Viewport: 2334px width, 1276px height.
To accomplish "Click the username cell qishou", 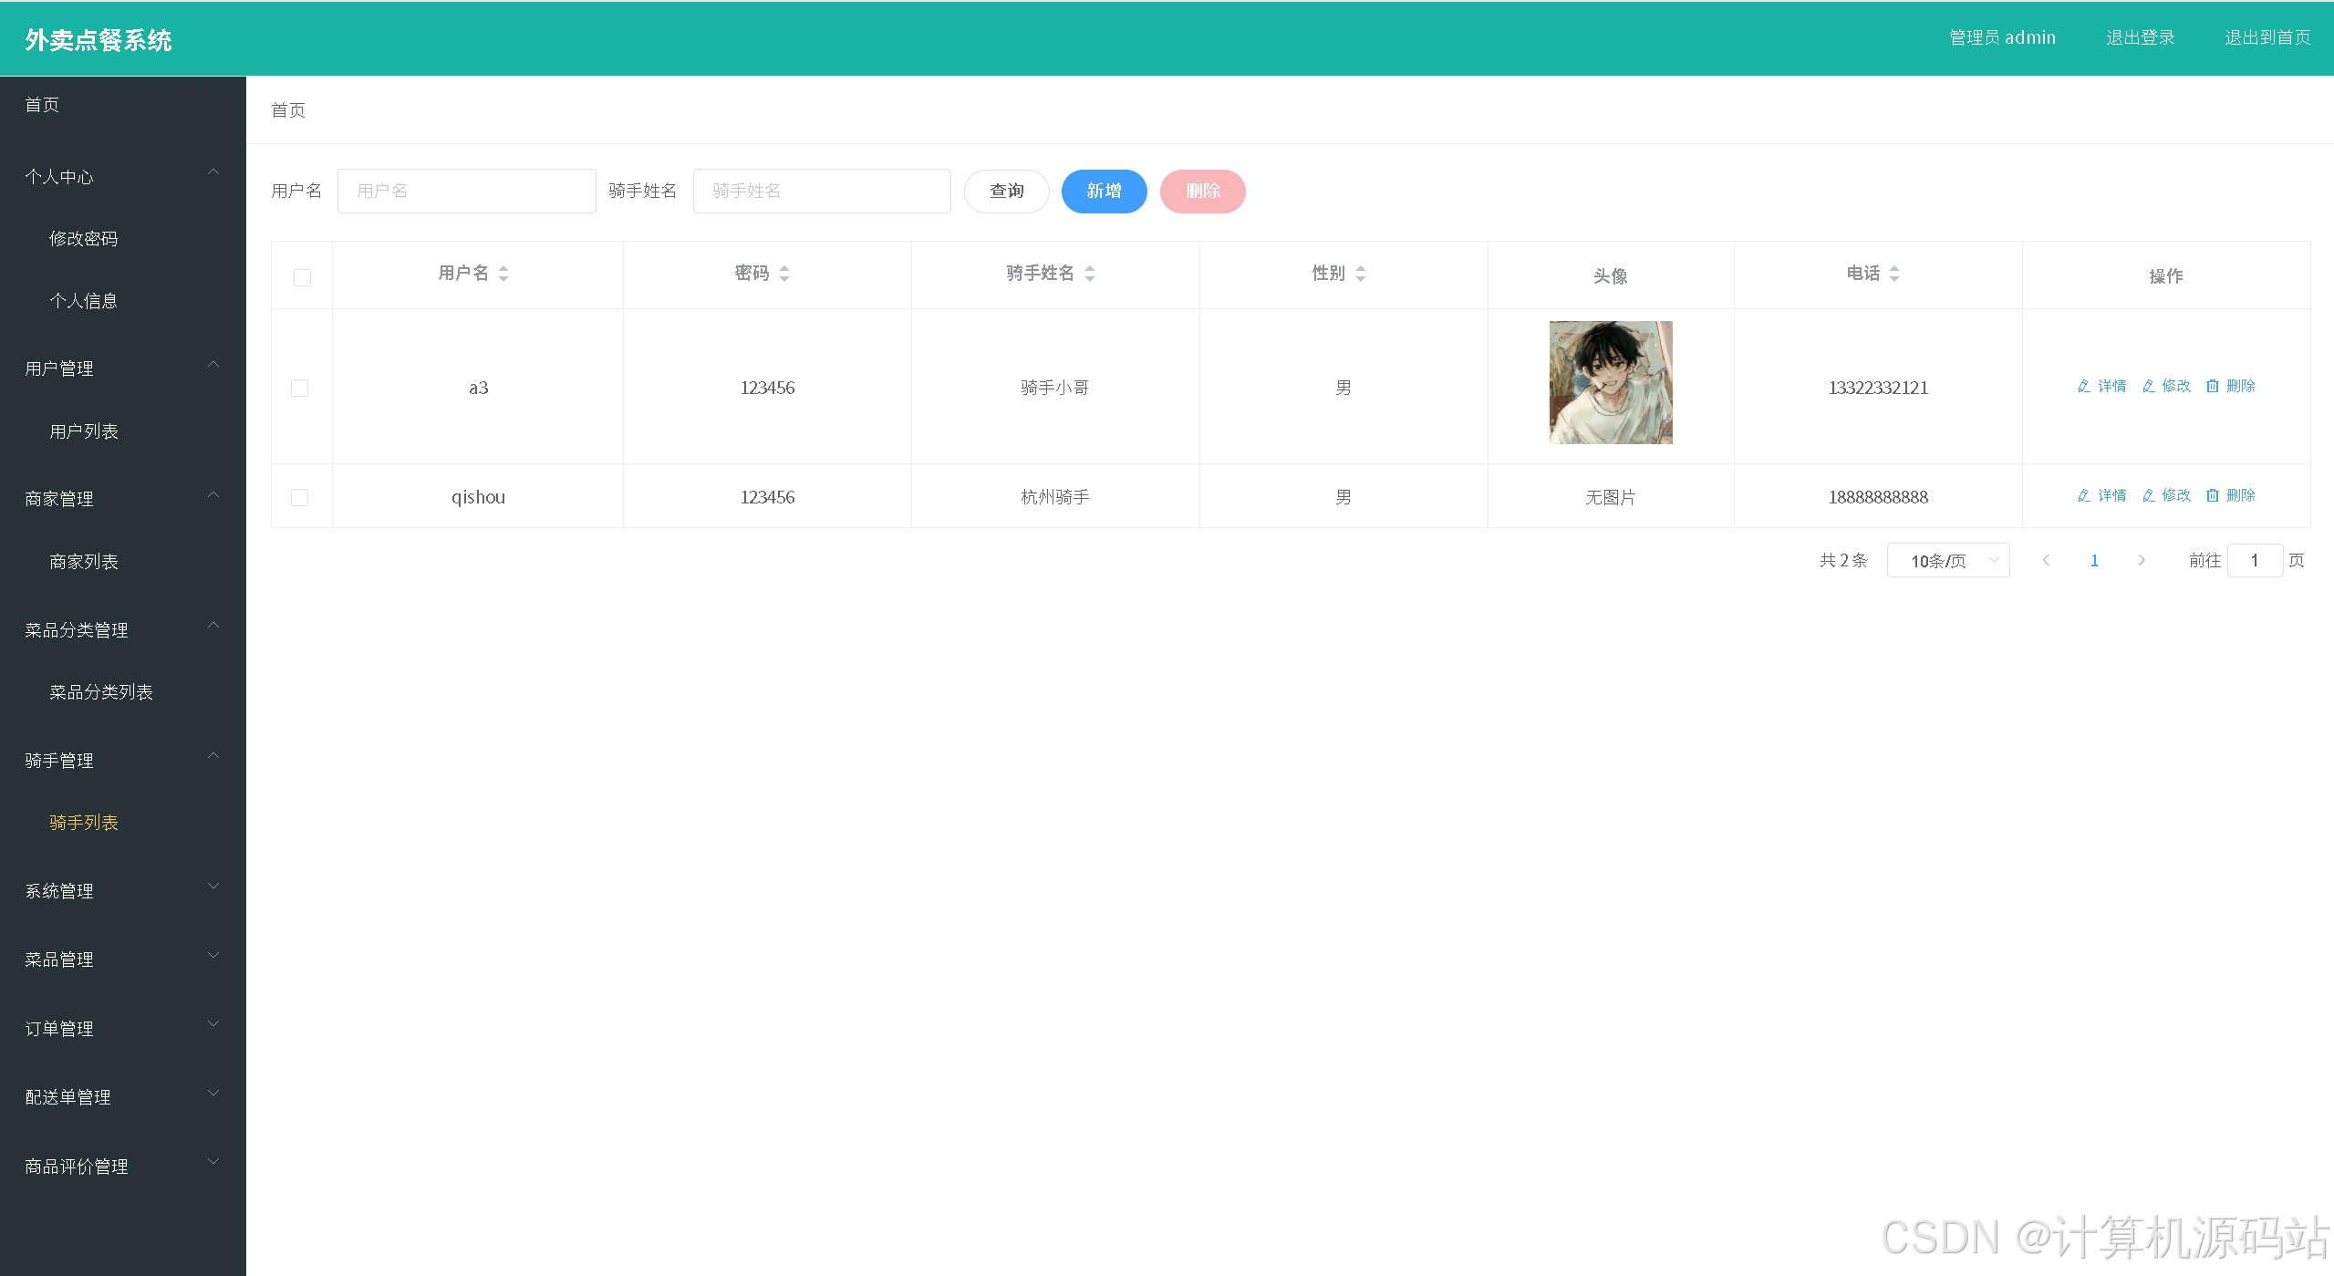I will tap(478, 497).
